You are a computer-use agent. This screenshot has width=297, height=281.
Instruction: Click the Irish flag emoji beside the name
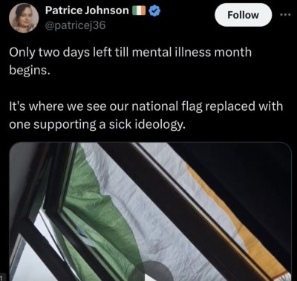pos(140,10)
